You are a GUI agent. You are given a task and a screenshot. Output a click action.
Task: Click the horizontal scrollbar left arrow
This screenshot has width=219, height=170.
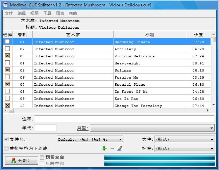[6, 111]
